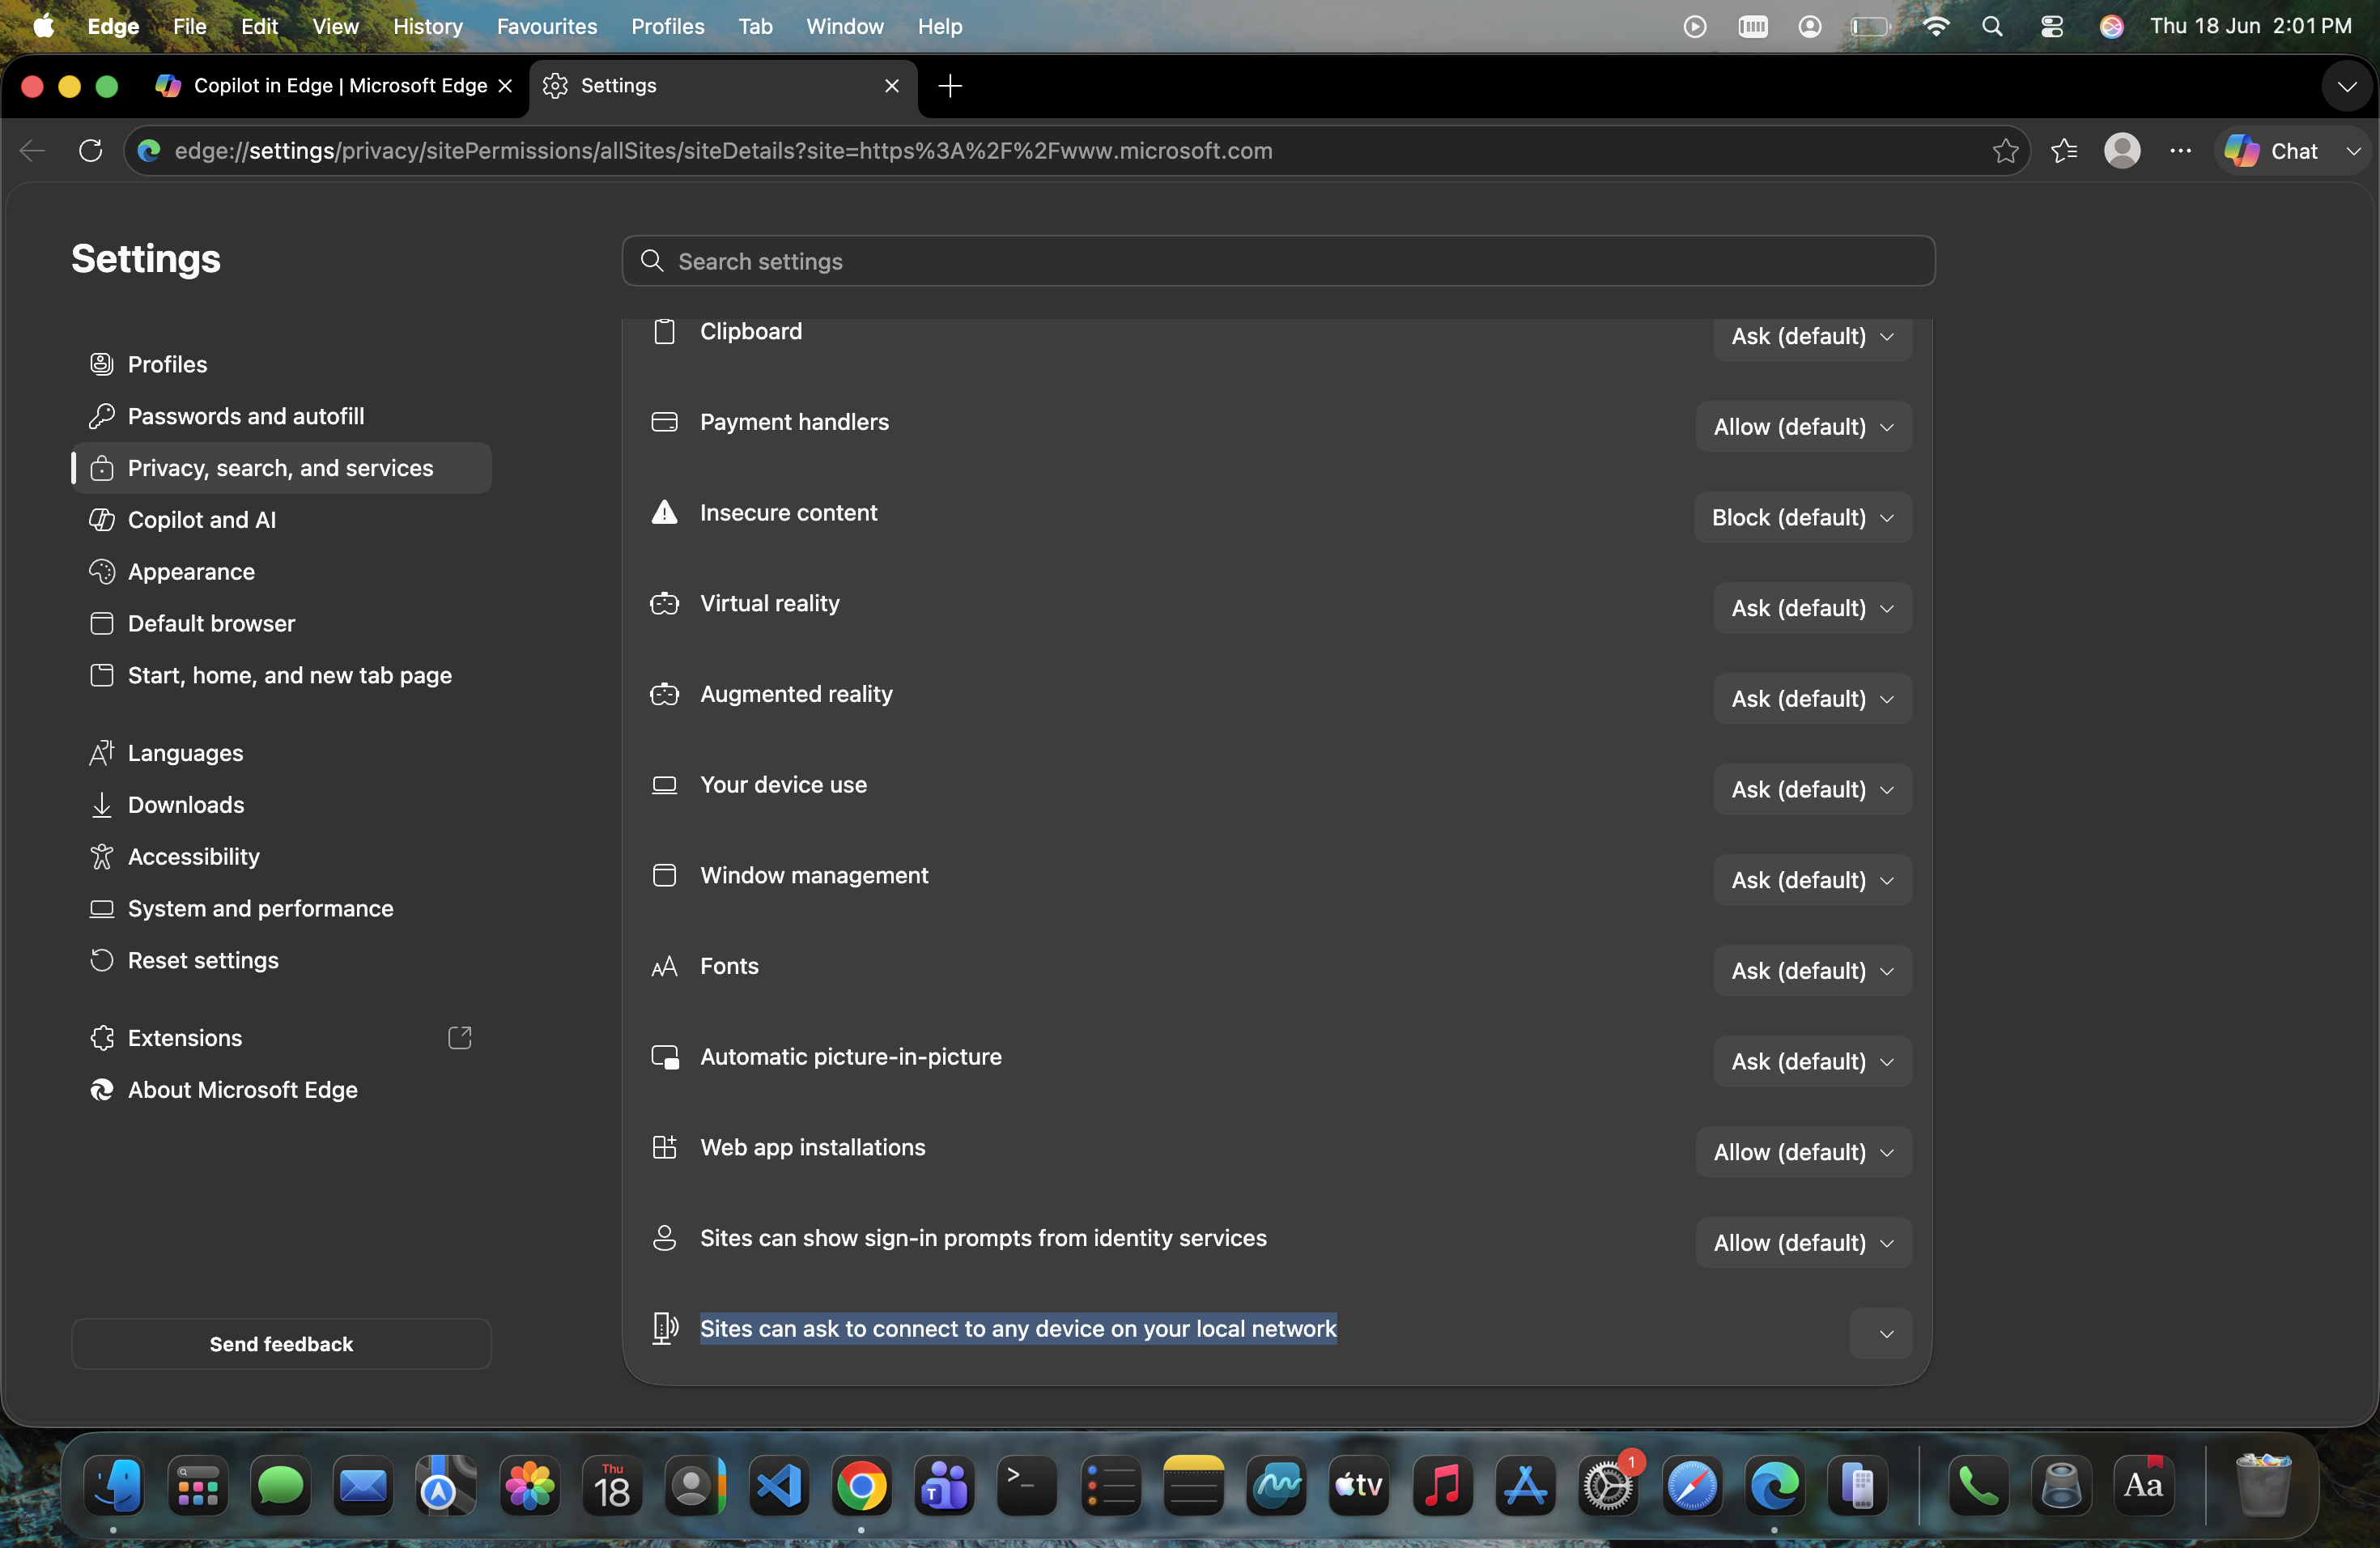The width and height of the screenshot is (2380, 1548).
Task: Open the profile avatar in toolbar
Action: tap(2122, 151)
